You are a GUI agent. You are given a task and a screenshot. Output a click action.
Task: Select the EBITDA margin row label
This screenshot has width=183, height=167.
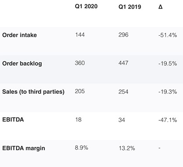tap(24, 148)
